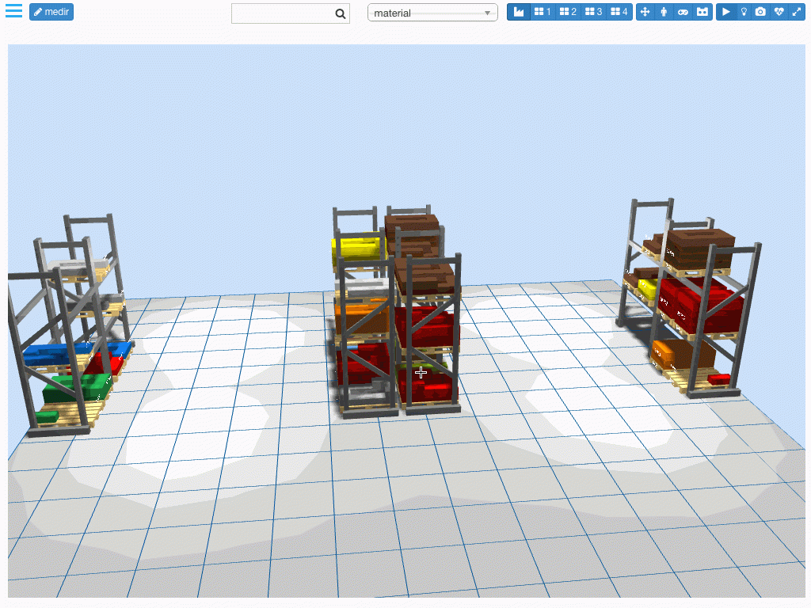Open the hamburger navigation menu

pos(13,11)
